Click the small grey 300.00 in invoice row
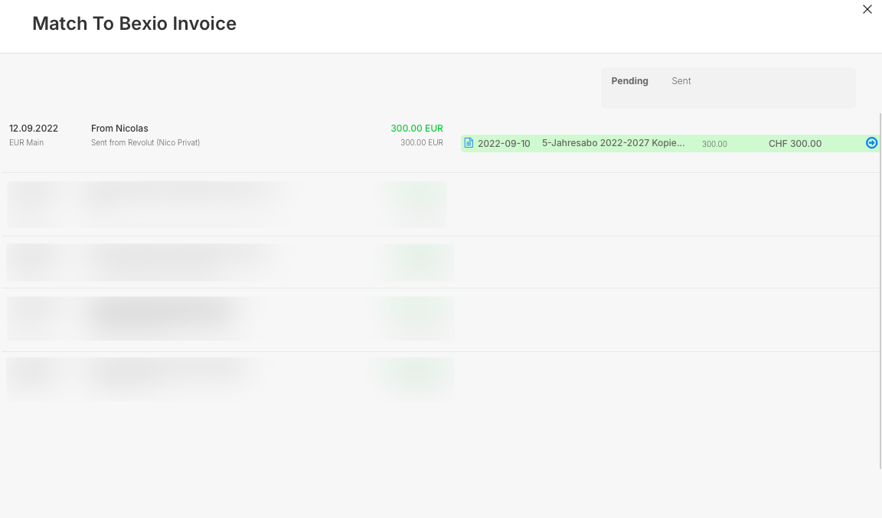882x518 pixels. click(714, 144)
